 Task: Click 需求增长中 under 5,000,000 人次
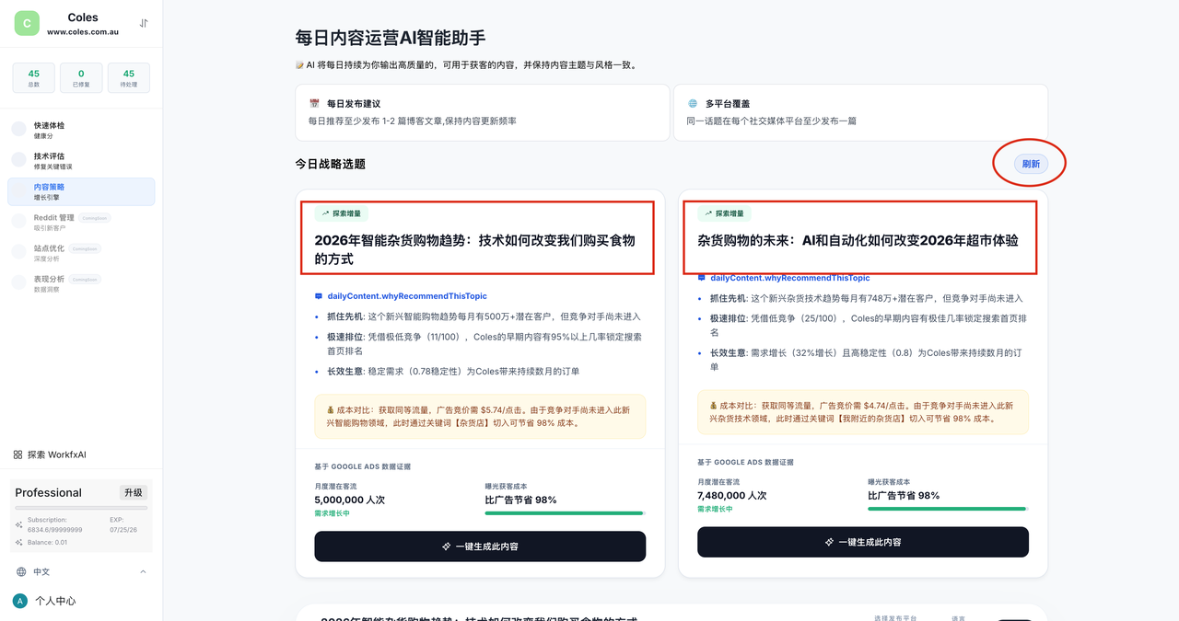333,513
